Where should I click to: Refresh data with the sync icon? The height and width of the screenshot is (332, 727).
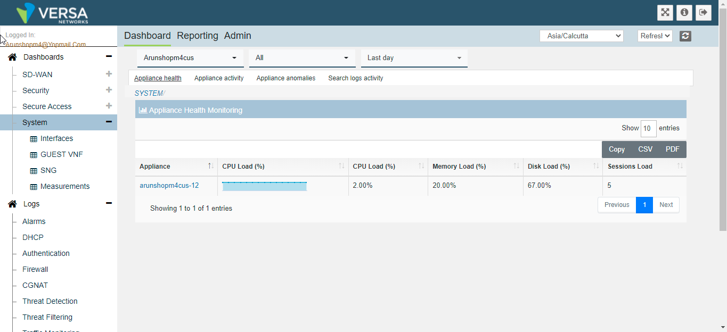(685, 36)
